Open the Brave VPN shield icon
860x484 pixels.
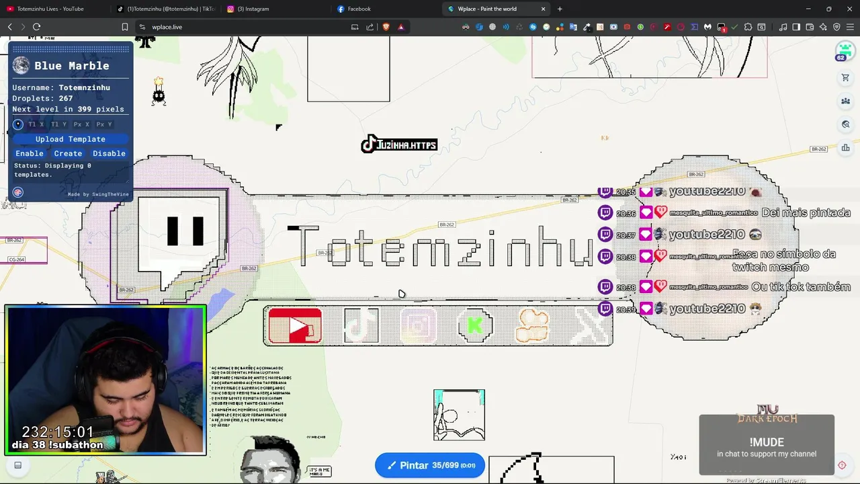[x=836, y=27]
